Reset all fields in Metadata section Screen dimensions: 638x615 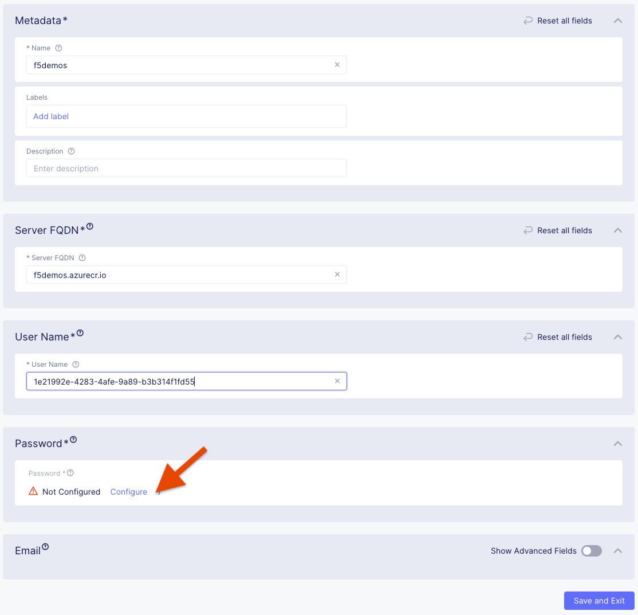point(558,21)
